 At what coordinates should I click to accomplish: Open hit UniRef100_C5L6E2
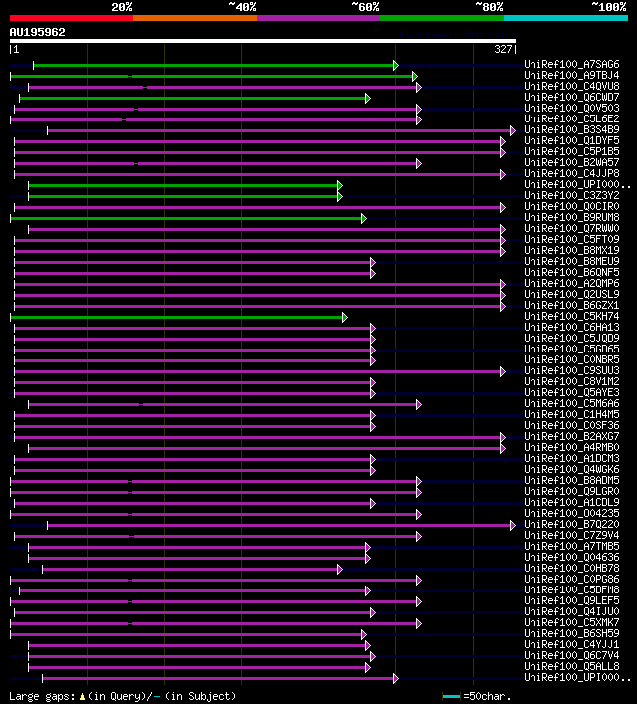tap(571, 118)
